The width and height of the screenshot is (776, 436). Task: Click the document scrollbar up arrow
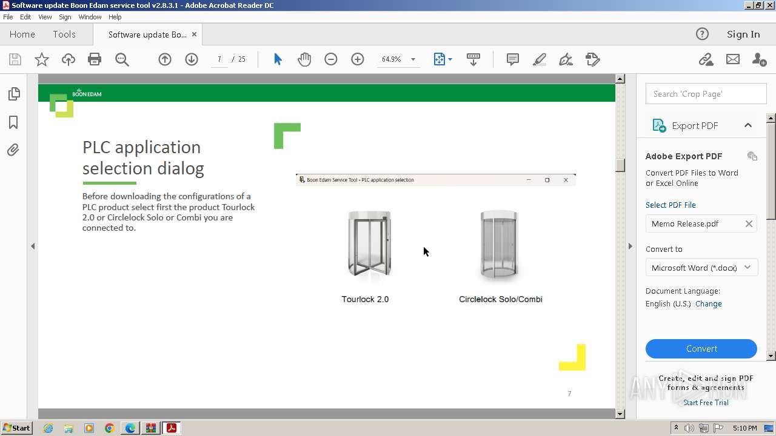pyautogui.click(x=620, y=79)
